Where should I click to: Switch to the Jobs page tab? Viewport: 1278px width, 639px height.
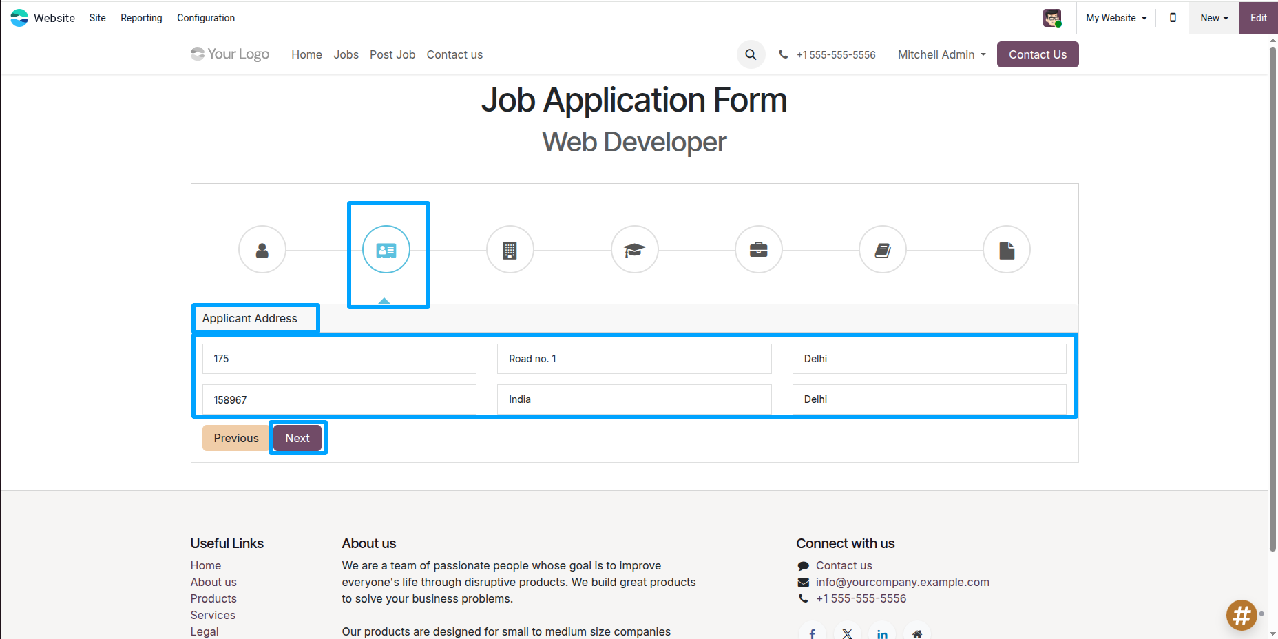(x=346, y=54)
